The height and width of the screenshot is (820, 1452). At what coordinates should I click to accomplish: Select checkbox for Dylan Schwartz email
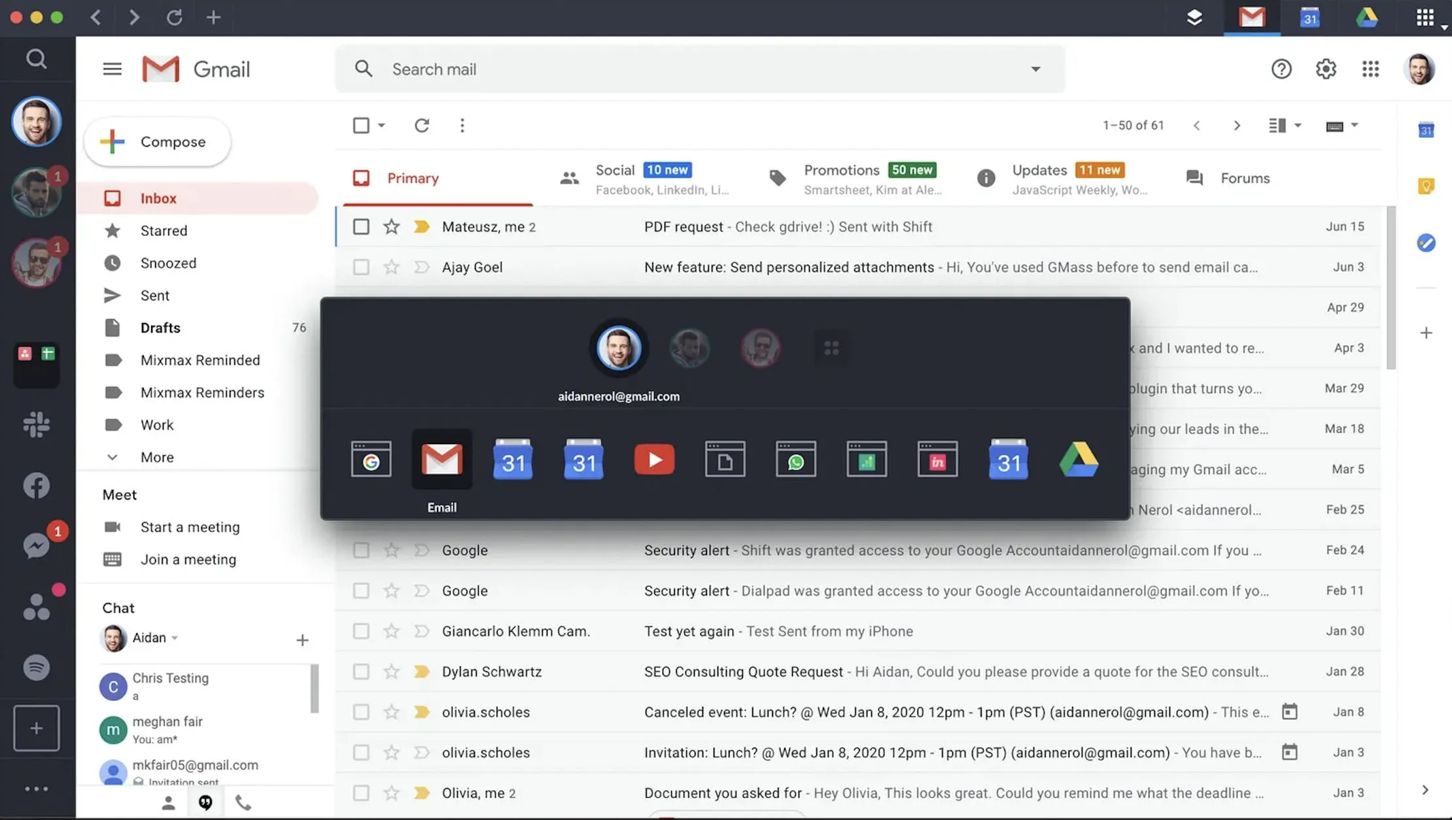click(x=361, y=672)
